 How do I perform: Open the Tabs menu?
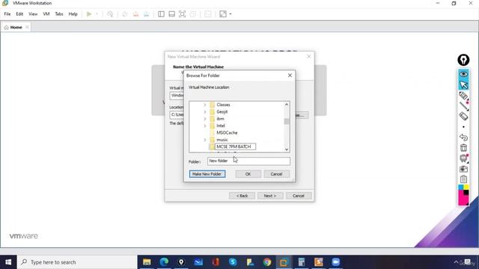[x=59, y=14]
